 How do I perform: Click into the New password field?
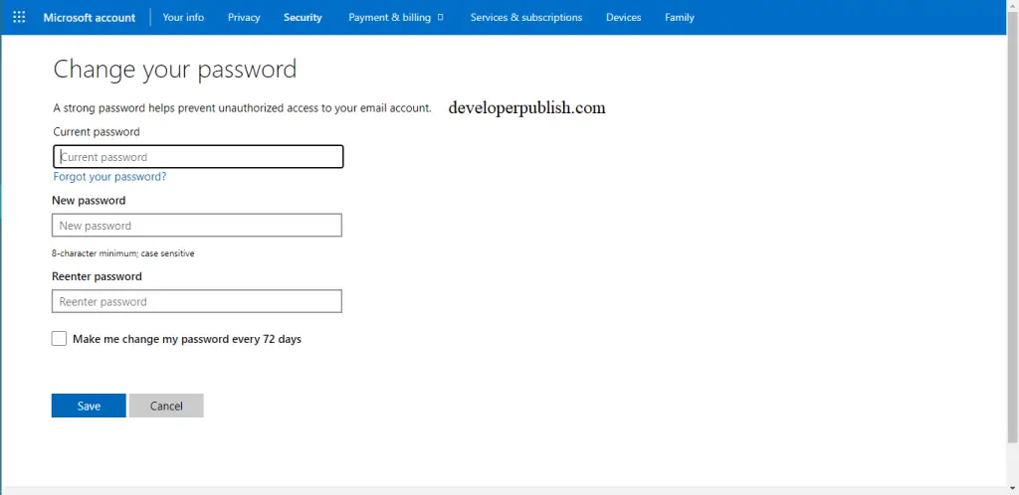197,225
